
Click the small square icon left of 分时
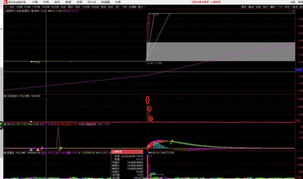tap(5, 7)
